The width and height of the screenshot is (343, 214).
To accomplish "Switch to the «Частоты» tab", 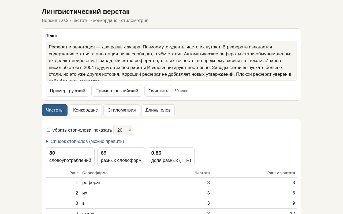I will (55, 110).
